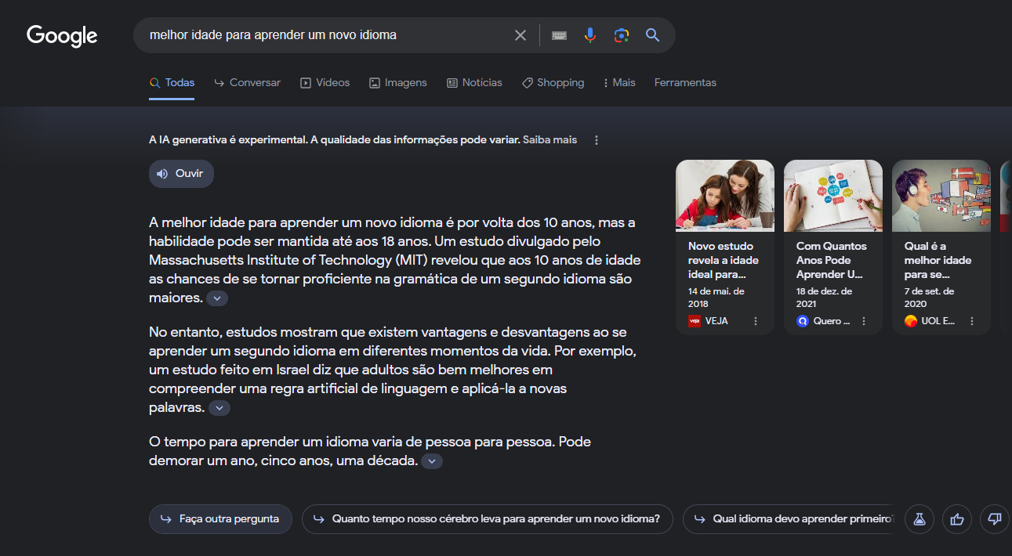Open Search Labs flask icon

[x=920, y=518]
